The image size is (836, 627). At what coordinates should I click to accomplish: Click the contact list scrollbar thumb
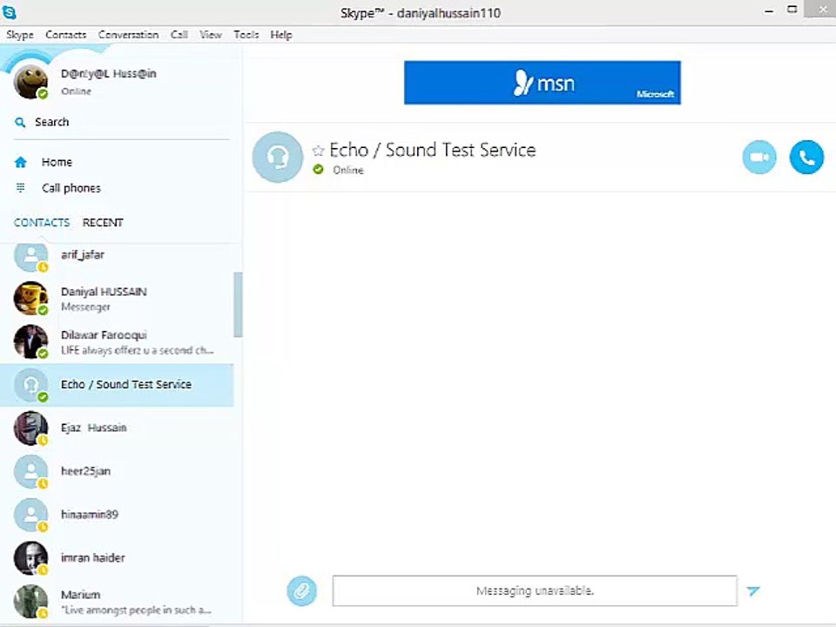click(x=238, y=305)
